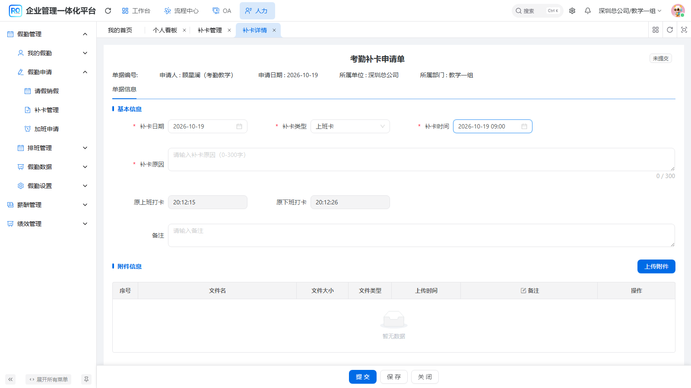
Task: Click the refresh icon beside platform title
Action: pyautogui.click(x=108, y=11)
